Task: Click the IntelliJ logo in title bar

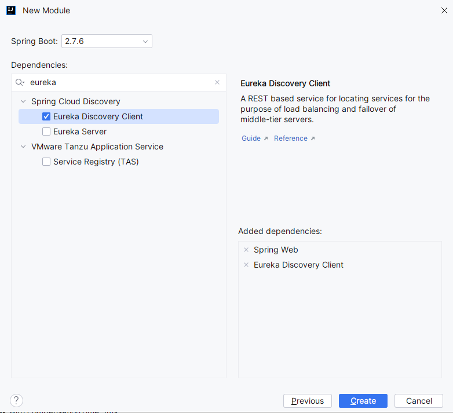Action: [x=11, y=10]
